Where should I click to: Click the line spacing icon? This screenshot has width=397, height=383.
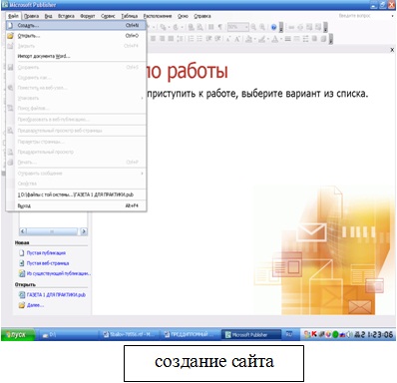click(x=180, y=39)
